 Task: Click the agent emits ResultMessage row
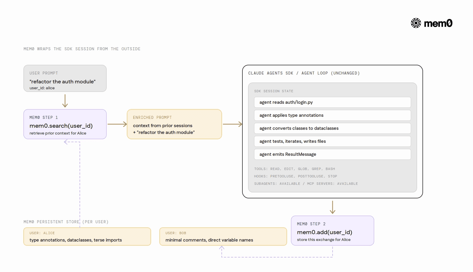333,154
